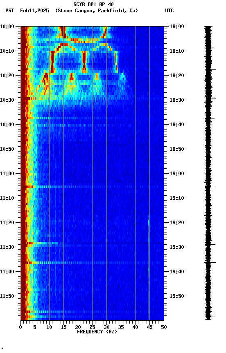Click the '10:20' PST time label
This screenshot has width=226, height=353.
click(7, 76)
